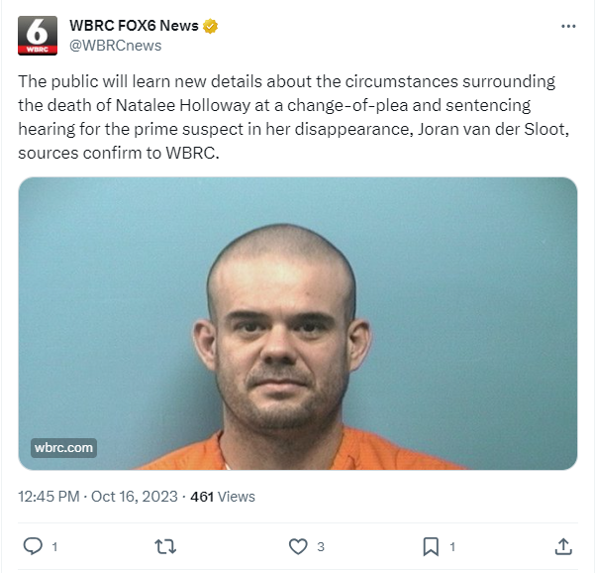Share the post via upload arrow icon
The width and height of the screenshot is (595, 573).
click(563, 546)
